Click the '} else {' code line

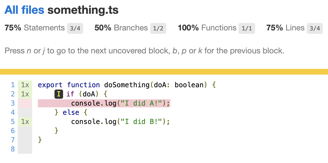[x=71, y=112]
